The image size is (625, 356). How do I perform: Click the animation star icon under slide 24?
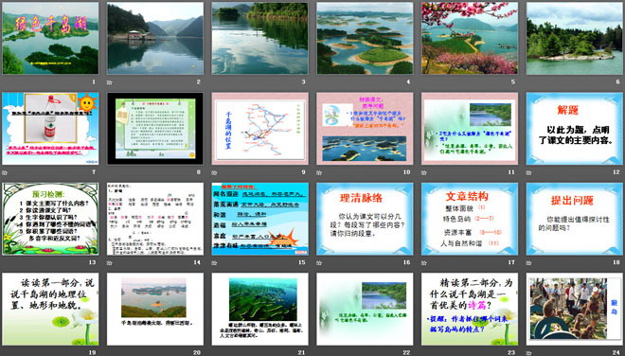tap(529, 353)
